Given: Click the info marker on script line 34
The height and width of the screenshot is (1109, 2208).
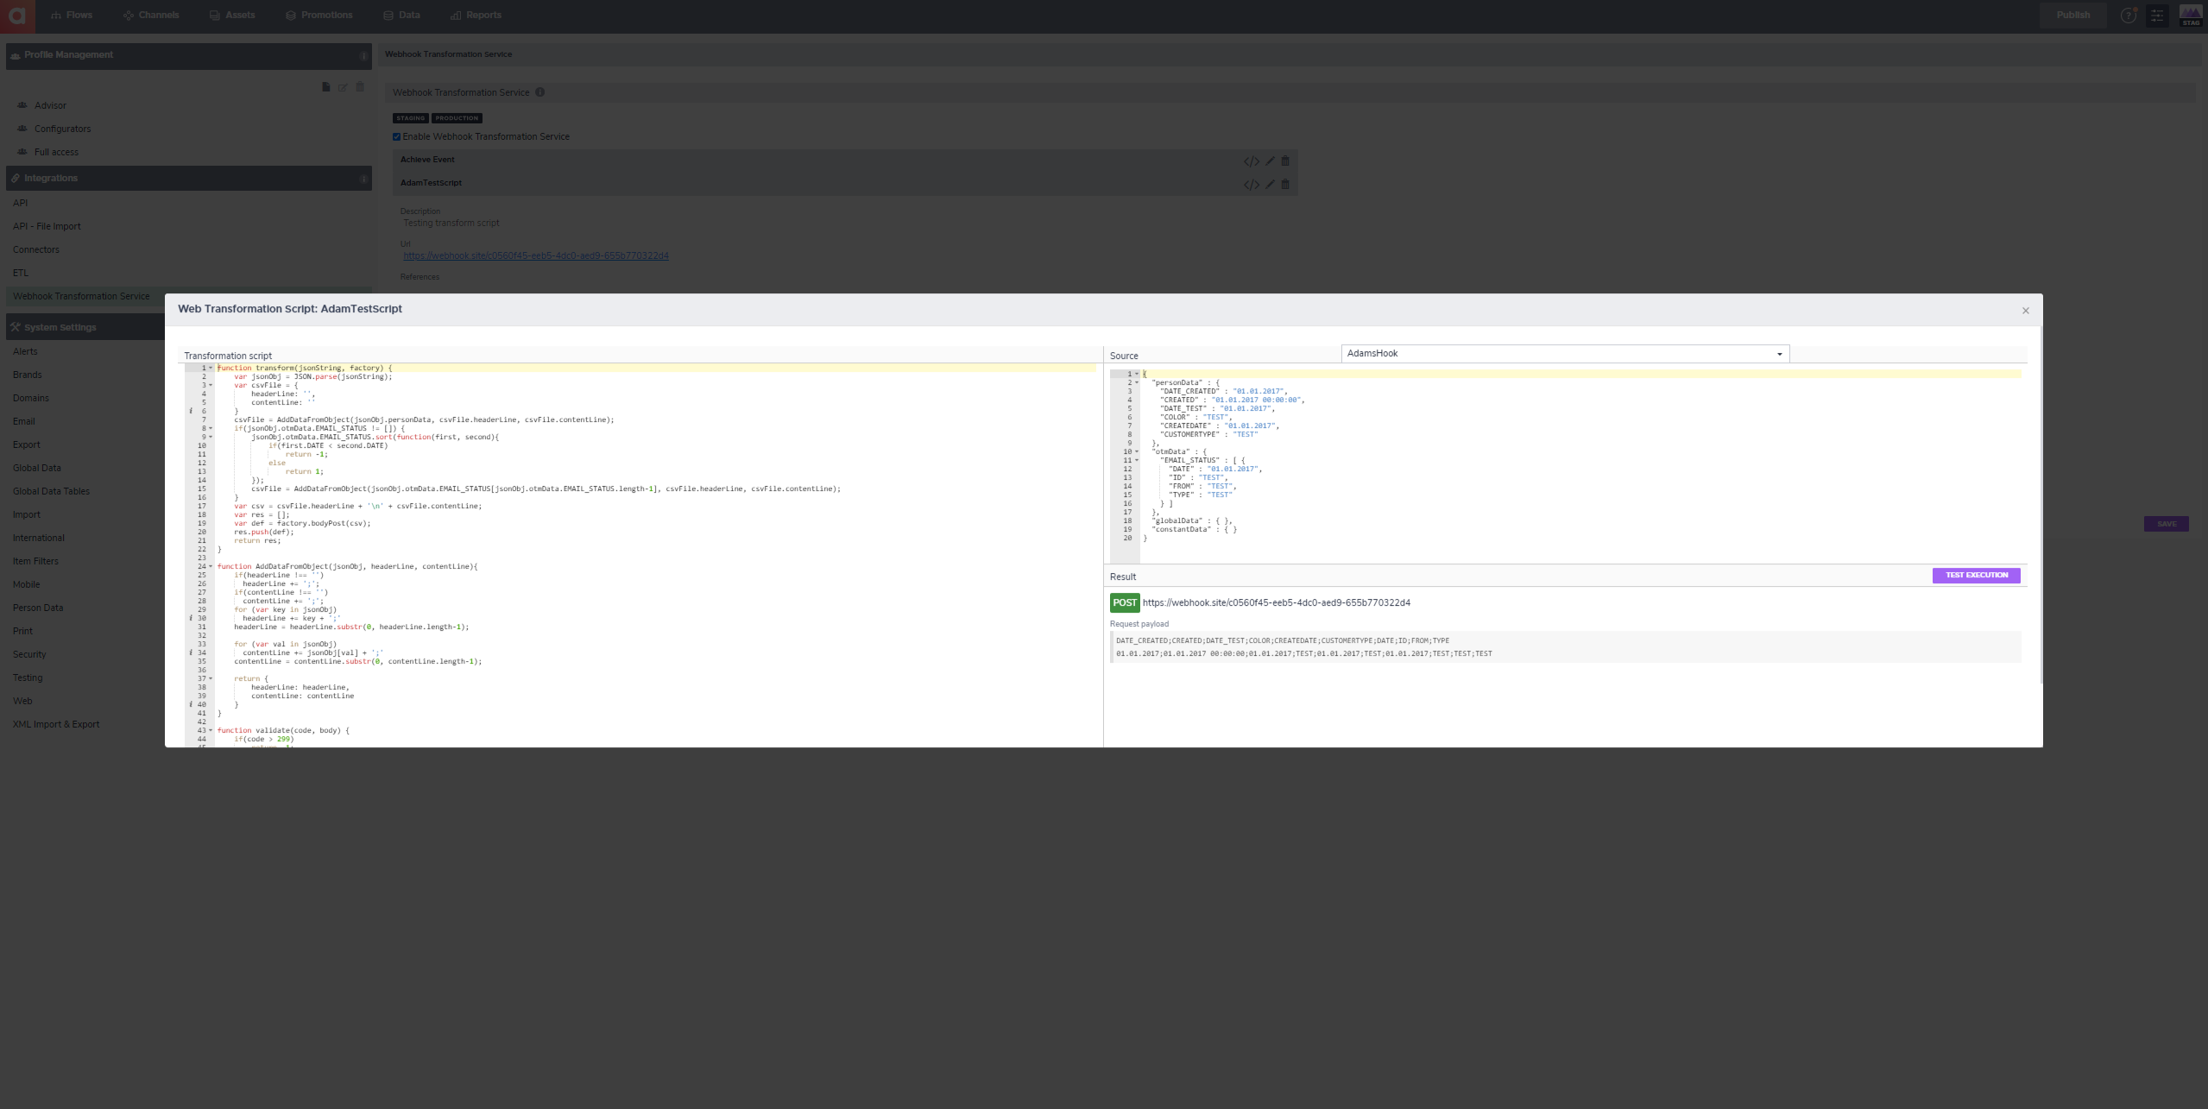Looking at the screenshot, I should pos(191,652).
